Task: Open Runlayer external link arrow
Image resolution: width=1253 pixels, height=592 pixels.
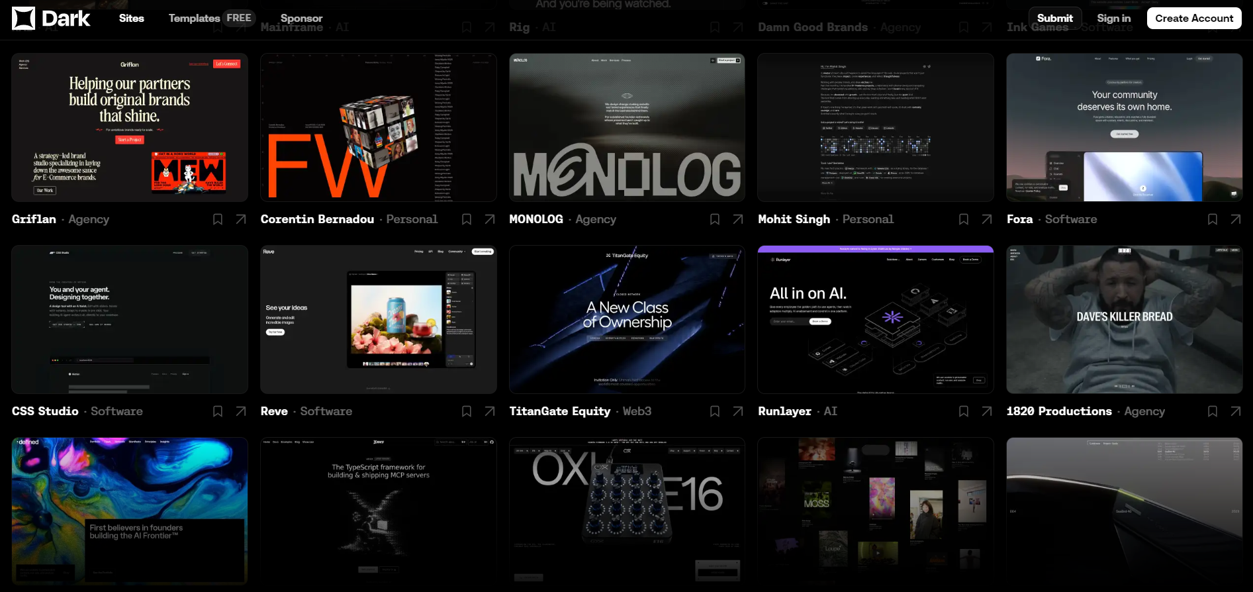Action: [987, 411]
